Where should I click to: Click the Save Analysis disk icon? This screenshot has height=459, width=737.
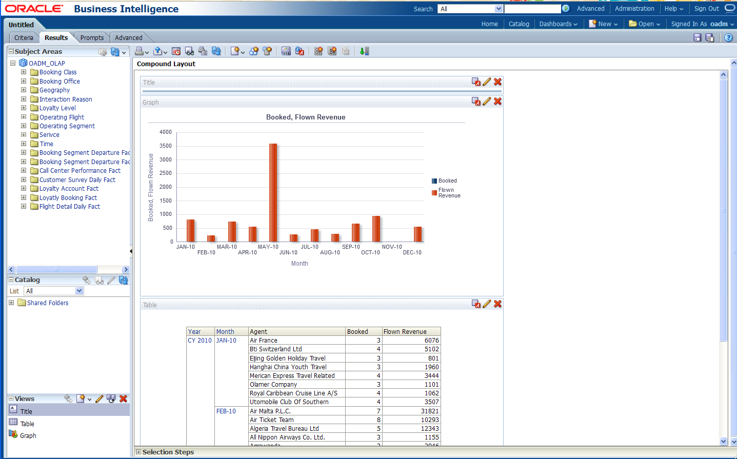(x=697, y=37)
